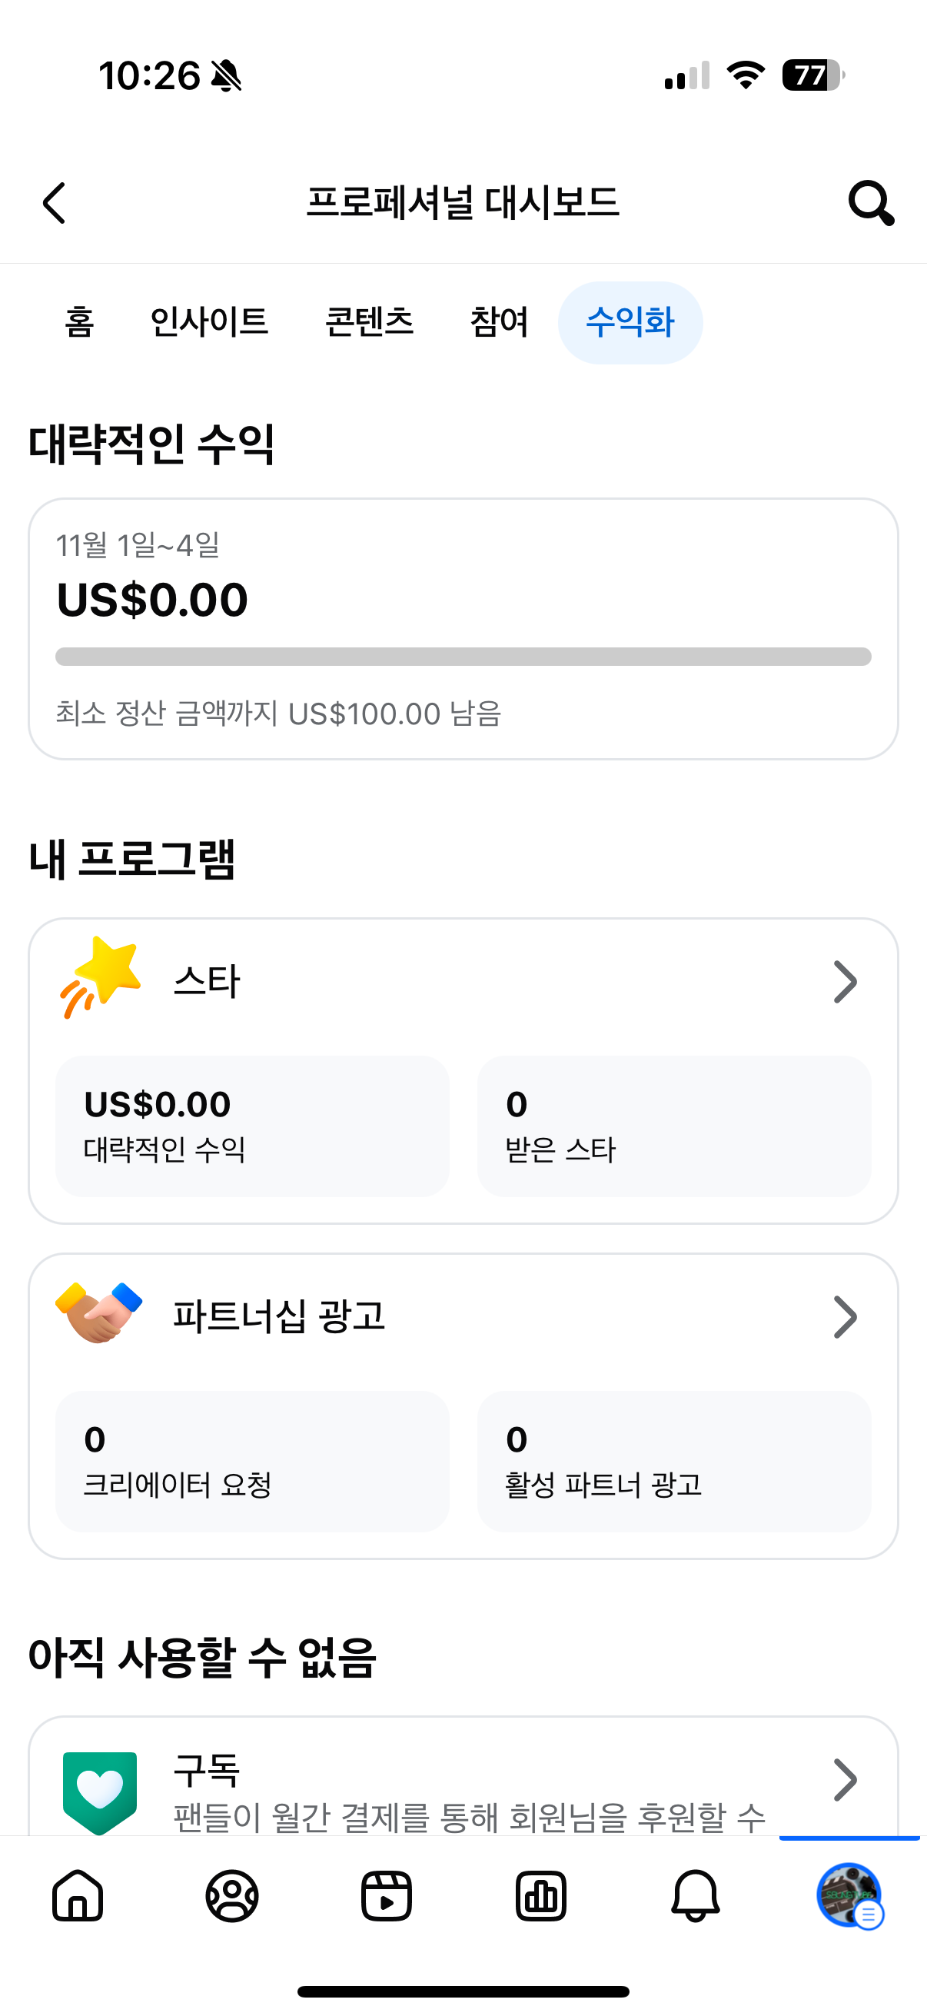927x2016 pixels.
Task: Tap the shooting star 스타 icon
Action: coord(101,977)
